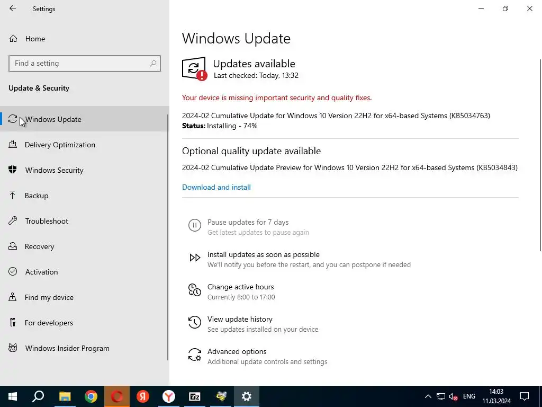The height and width of the screenshot is (407, 542).
Task: Click the Find my device icon
Action: (13, 297)
